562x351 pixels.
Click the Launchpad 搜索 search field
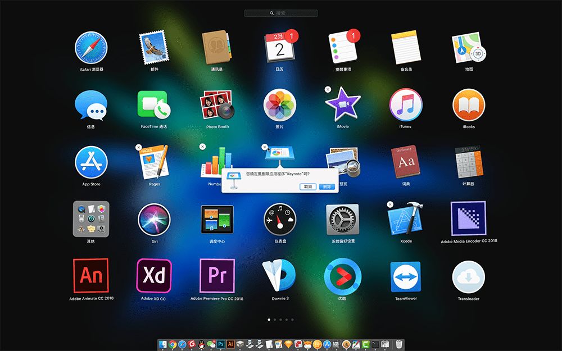pyautogui.click(x=280, y=13)
